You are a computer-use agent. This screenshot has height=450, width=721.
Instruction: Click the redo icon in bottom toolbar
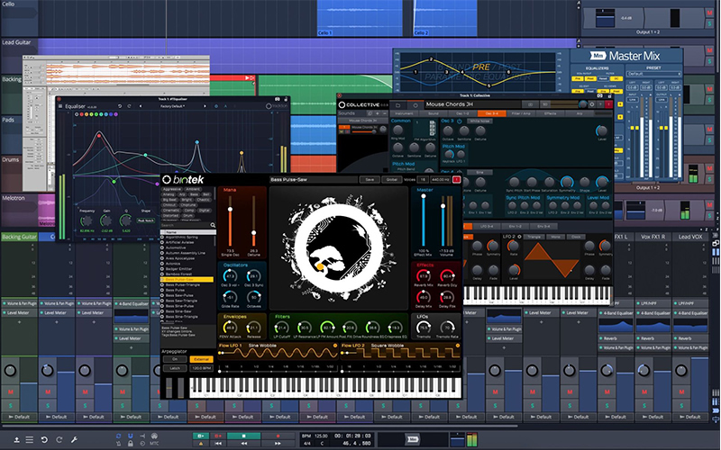click(x=59, y=440)
